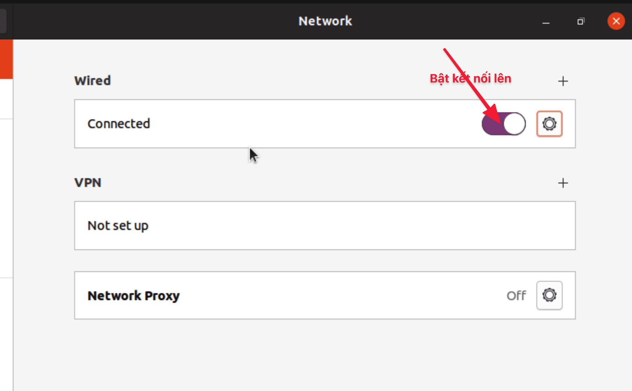
Task: Restore the Network window size
Action: [581, 21]
